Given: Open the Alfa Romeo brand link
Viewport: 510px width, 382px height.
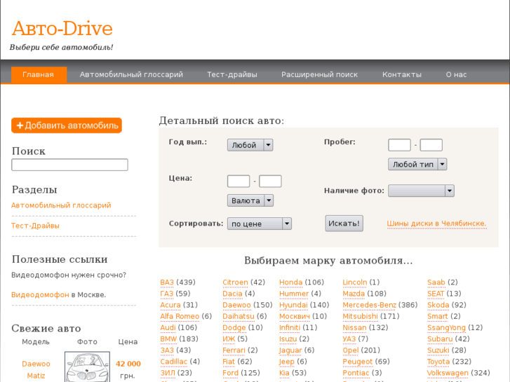Looking at the screenshot, I should point(180,316).
